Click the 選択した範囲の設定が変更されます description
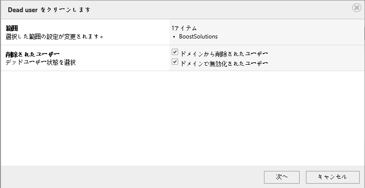 coord(55,37)
